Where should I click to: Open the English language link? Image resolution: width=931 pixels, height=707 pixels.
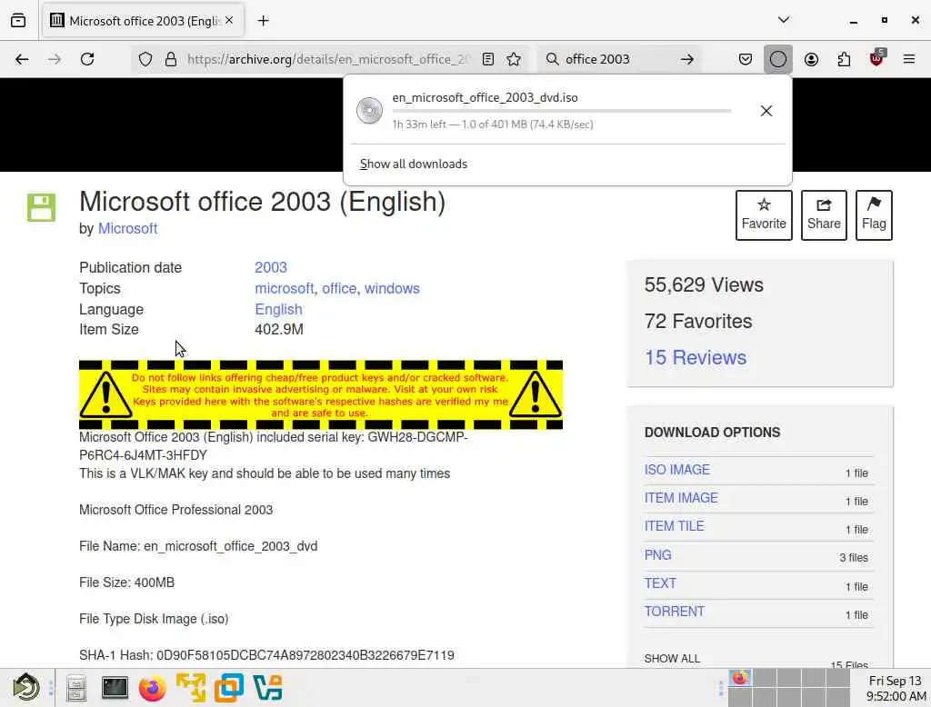pos(278,309)
